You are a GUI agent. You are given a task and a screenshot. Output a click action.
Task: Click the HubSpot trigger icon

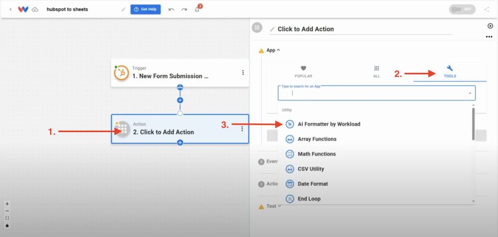click(121, 73)
